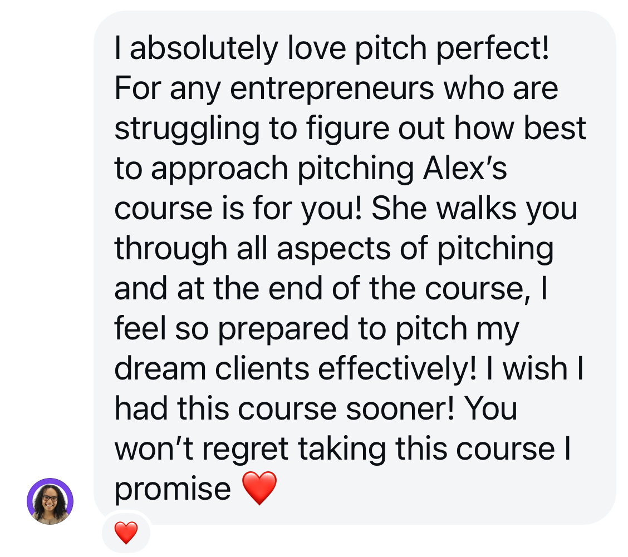Select the word 'through' in the message
The height and width of the screenshot is (557, 628).
tap(171, 250)
